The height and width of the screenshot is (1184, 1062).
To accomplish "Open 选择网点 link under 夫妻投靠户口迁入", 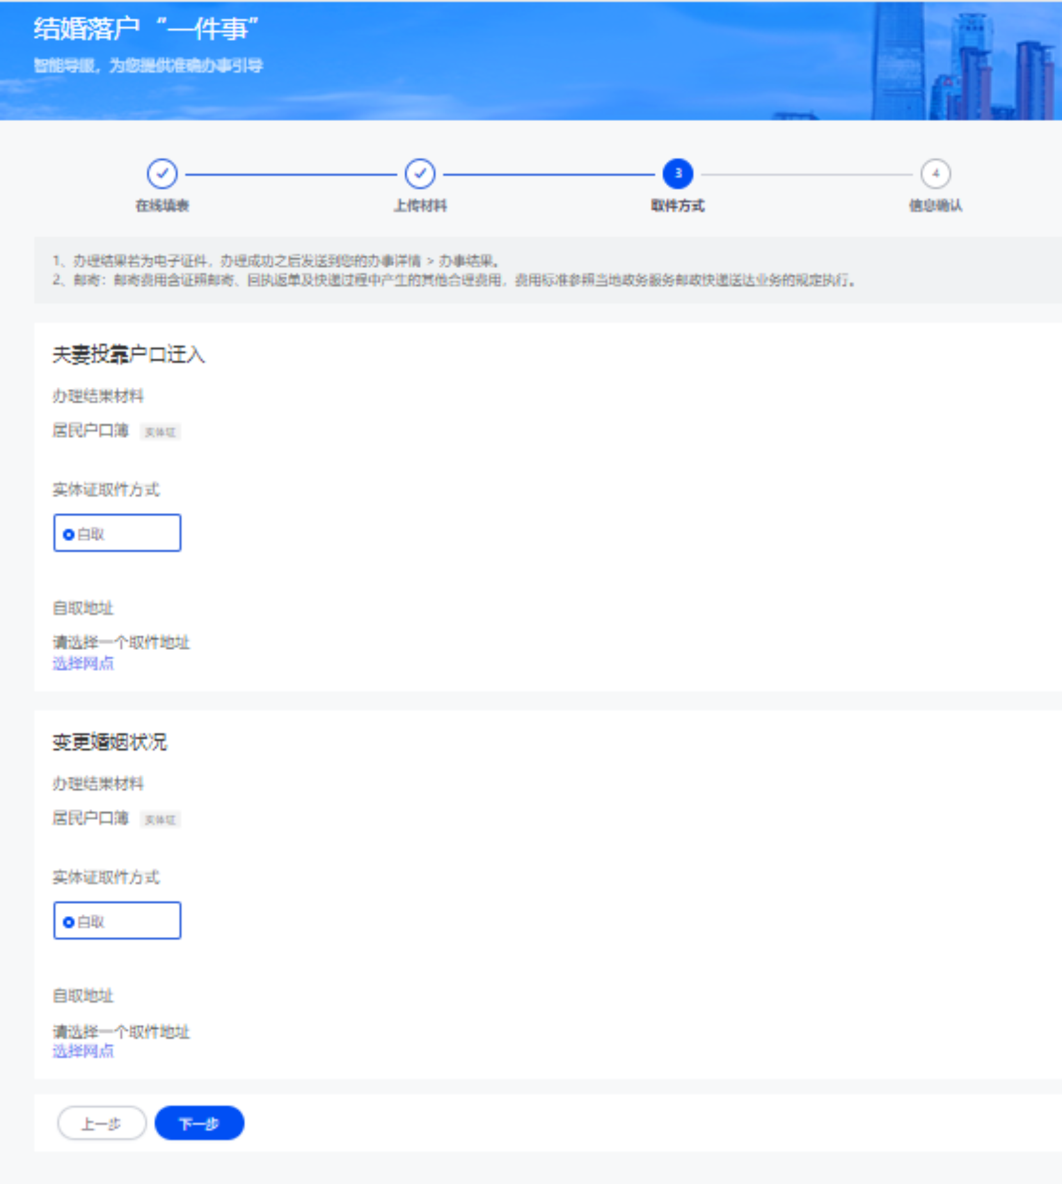I will click(83, 664).
